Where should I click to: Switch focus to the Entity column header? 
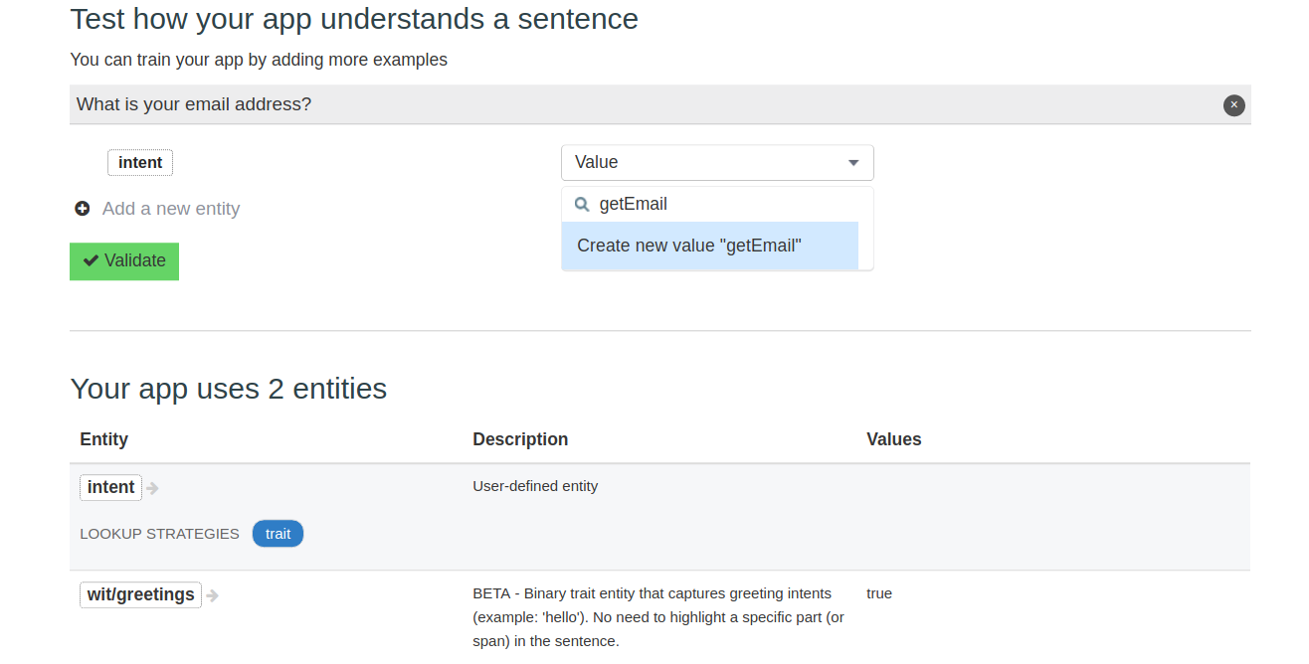point(103,439)
